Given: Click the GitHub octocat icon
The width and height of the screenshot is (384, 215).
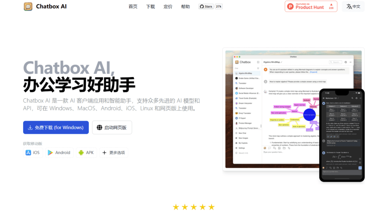Looking at the screenshot, I should pyautogui.click(x=202, y=7).
